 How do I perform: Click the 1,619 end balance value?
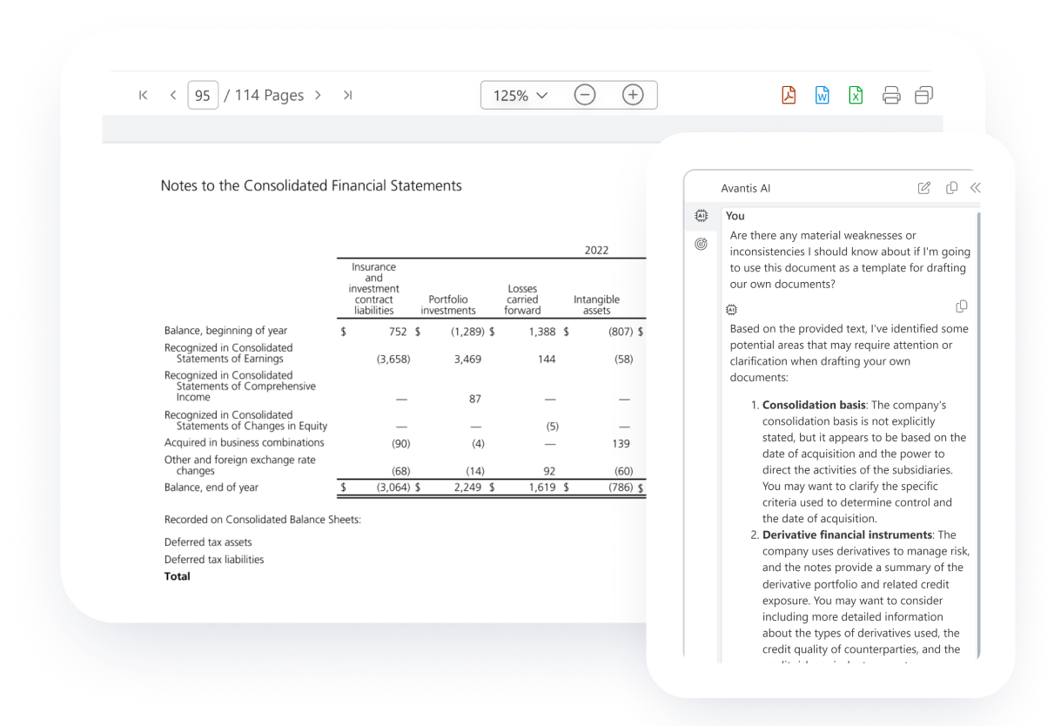[542, 487]
